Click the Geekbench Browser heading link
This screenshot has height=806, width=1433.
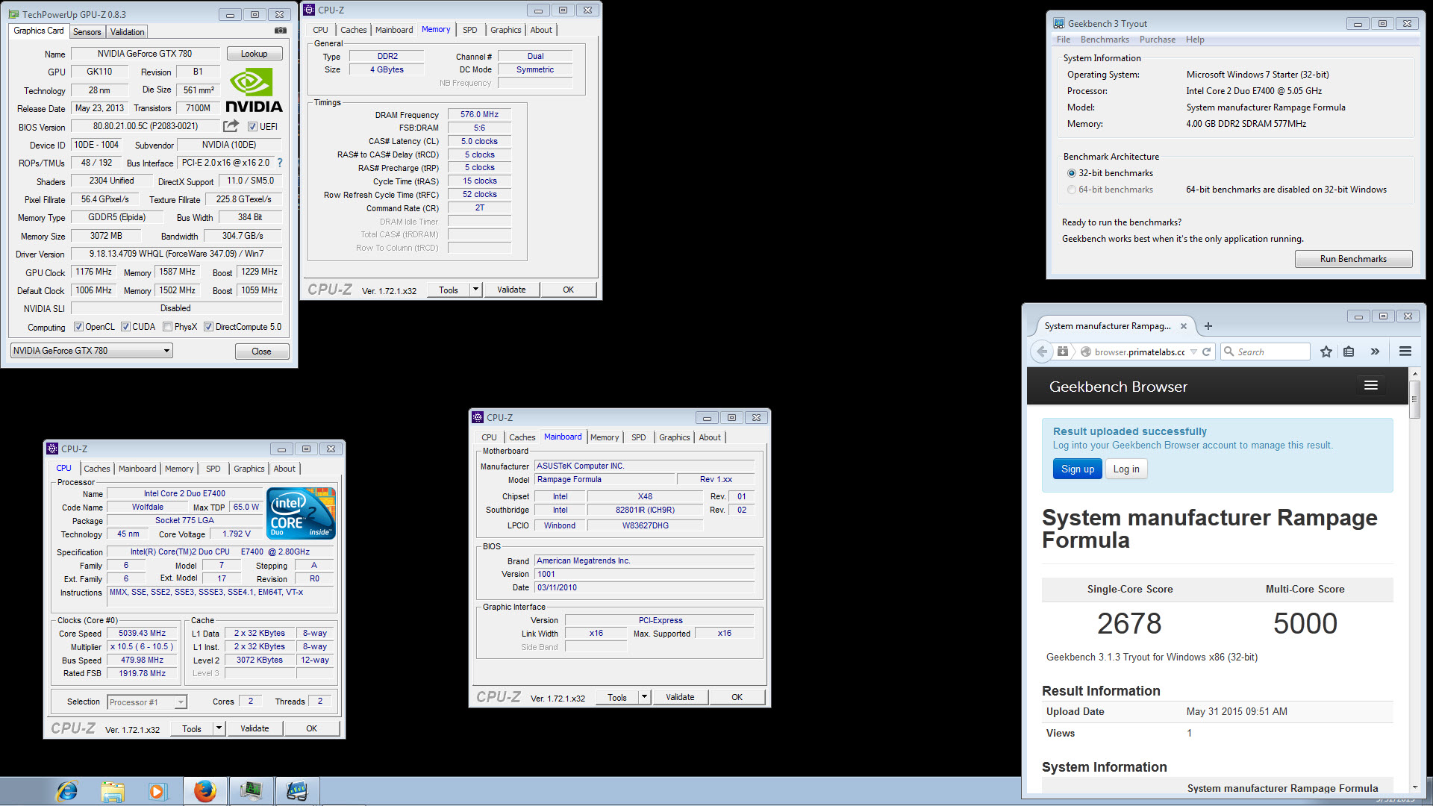[x=1118, y=387]
